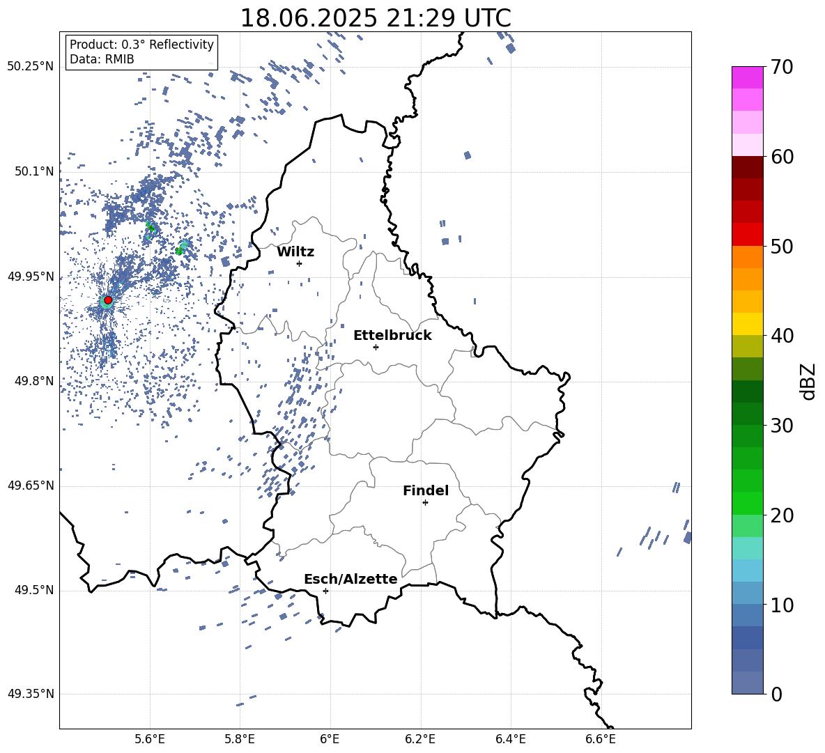Click the Ettelbruck city label
Screen dimensions: 825x753
392,336
